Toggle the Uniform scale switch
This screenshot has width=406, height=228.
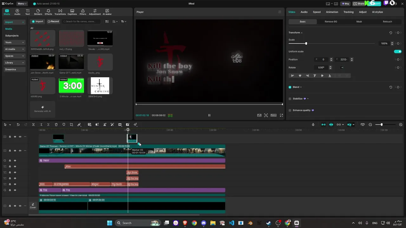[398, 51]
